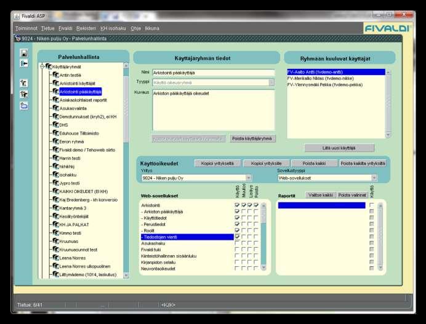Toggle Käyttö checkbox for Roolit row
The image size is (426, 324).
coord(237,231)
